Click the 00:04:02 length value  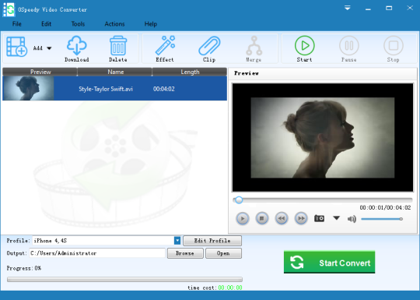point(163,89)
